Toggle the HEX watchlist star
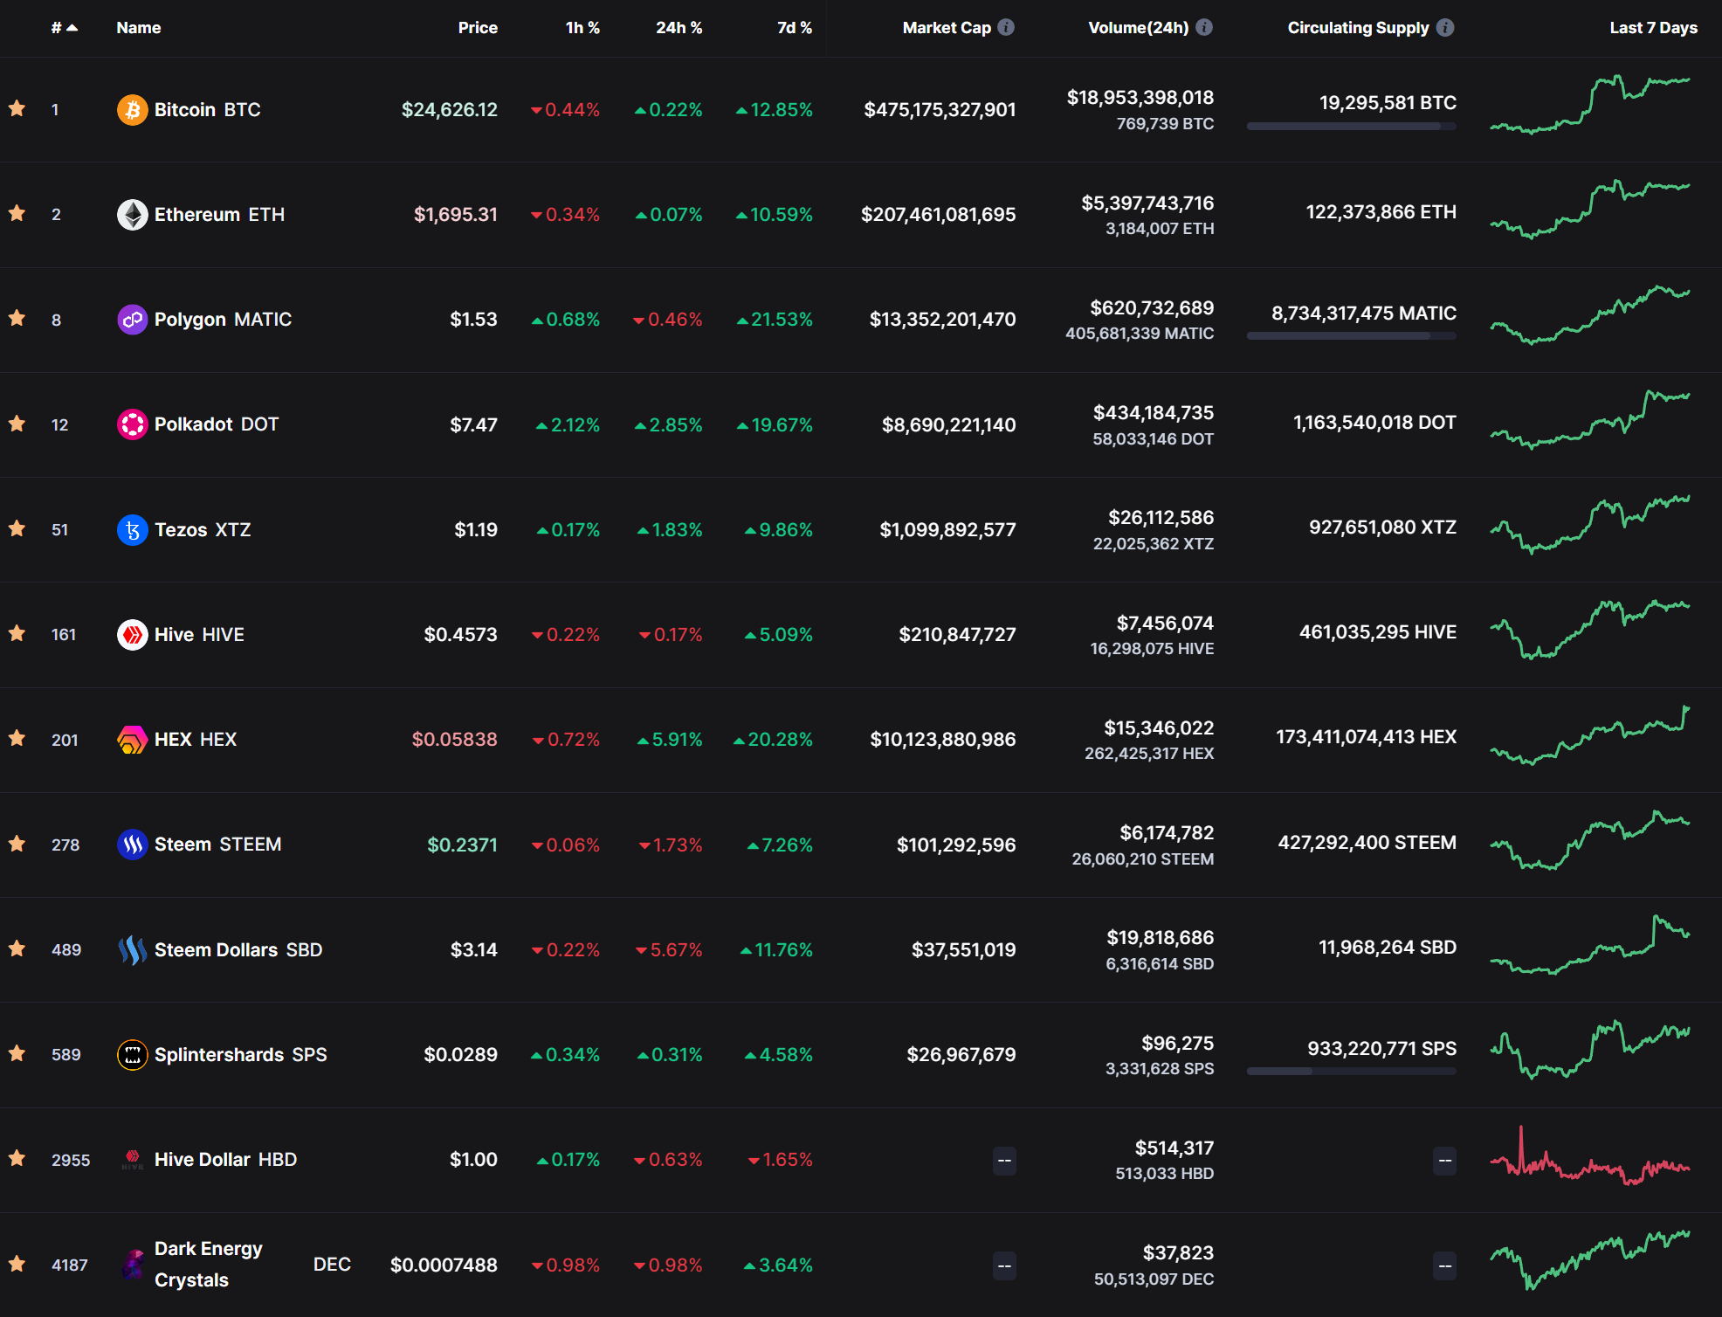This screenshot has width=1722, height=1317. coord(17,738)
